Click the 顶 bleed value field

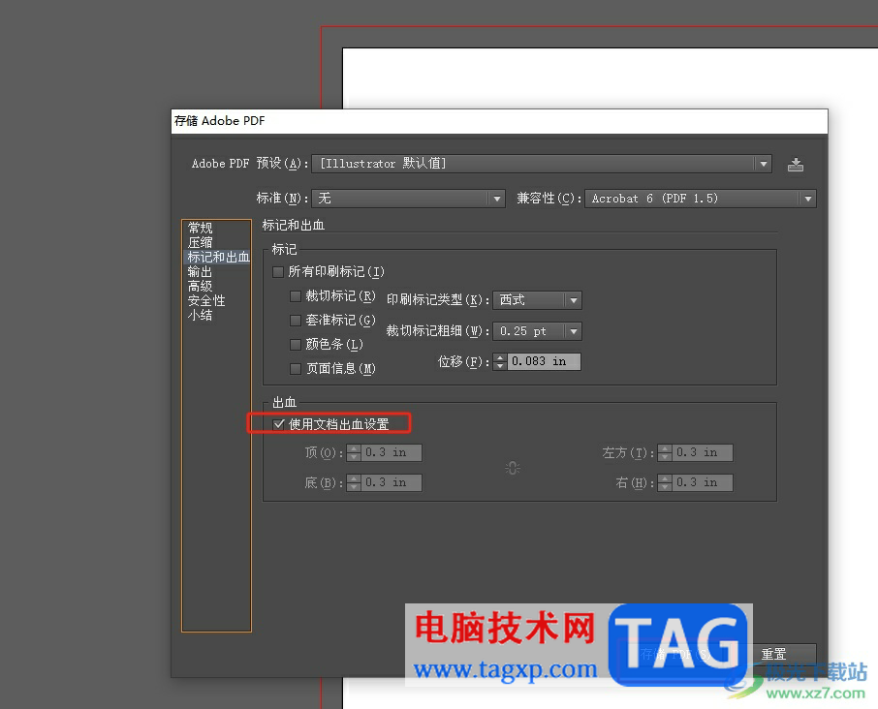(391, 452)
